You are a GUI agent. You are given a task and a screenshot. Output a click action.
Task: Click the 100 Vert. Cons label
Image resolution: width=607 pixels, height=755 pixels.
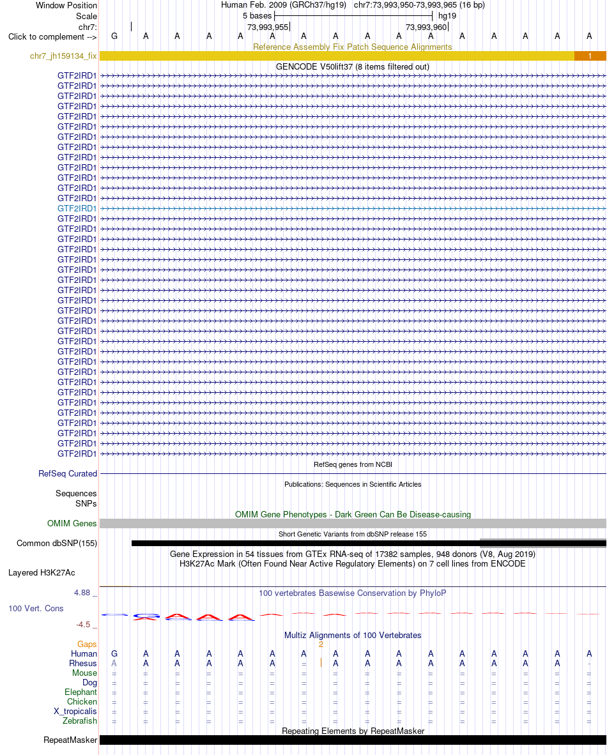(x=36, y=609)
